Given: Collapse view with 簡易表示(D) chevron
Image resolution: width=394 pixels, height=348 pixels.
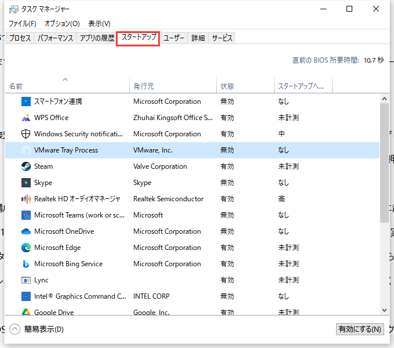Looking at the screenshot, I should [15, 329].
